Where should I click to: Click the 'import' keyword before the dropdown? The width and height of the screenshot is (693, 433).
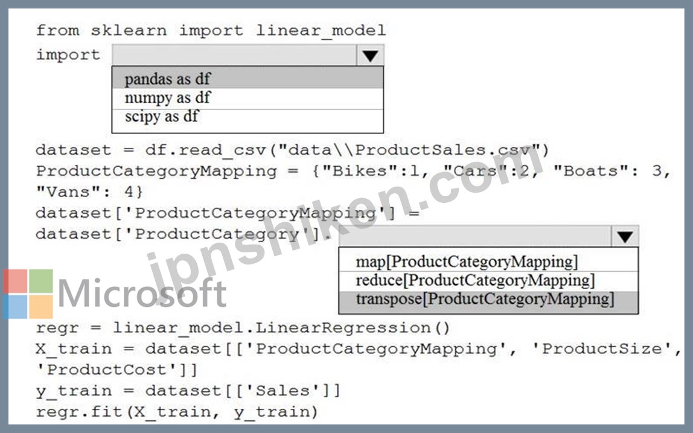click(x=68, y=55)
